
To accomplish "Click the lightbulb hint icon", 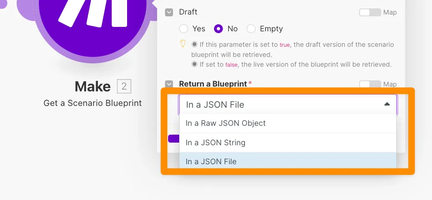I will click(x=183, y=44).
